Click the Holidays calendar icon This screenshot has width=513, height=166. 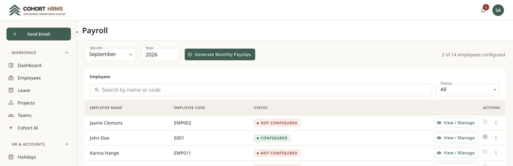point(11,157)
